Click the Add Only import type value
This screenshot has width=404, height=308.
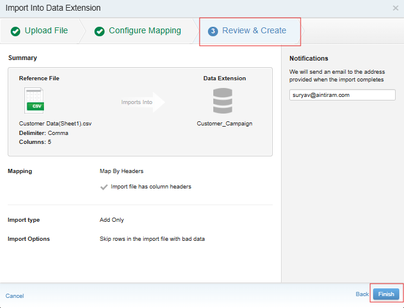112,220
